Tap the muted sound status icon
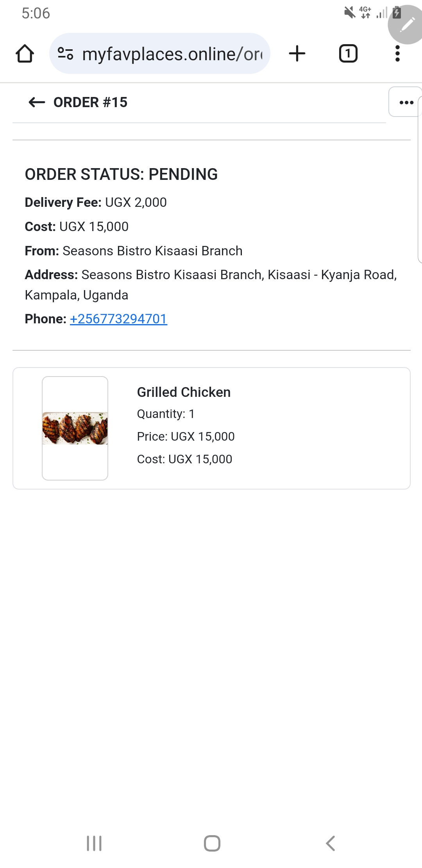This screenshot has width=422, height=868. click(x=349, y=13)
